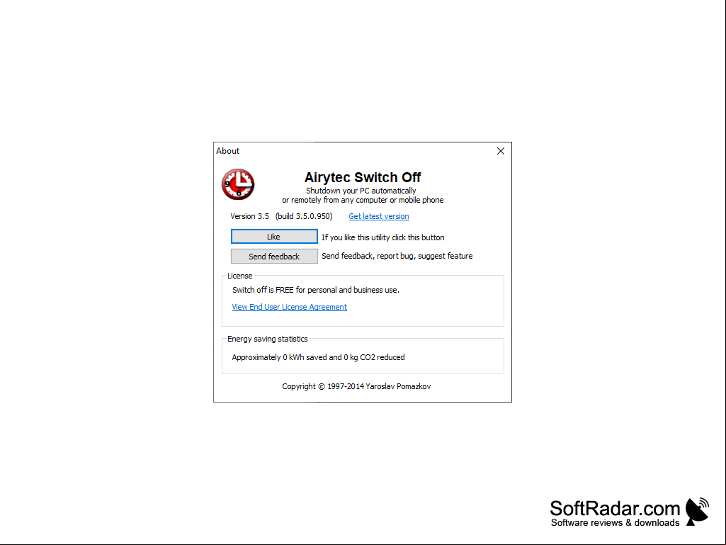This screenshot has width=726, height=545.
Task: Click the Copyright 1997-2014 Yaroslav Pomazkov text
Action: point(356,386)
